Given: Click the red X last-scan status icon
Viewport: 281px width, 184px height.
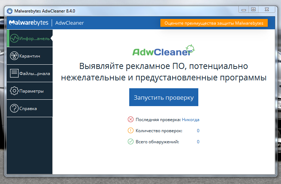Looking at the screenshot, I should 130,119.
